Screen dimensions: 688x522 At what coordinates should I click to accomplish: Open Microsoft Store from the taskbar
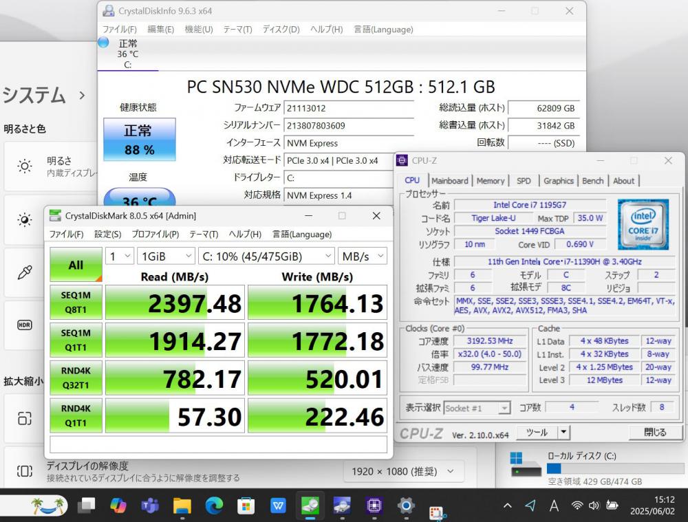pos(246,505)
